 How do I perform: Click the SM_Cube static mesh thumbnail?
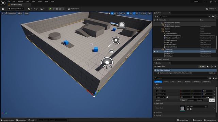[x=183, y=108]
